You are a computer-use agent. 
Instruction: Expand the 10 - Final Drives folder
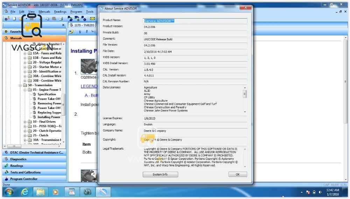25,122
